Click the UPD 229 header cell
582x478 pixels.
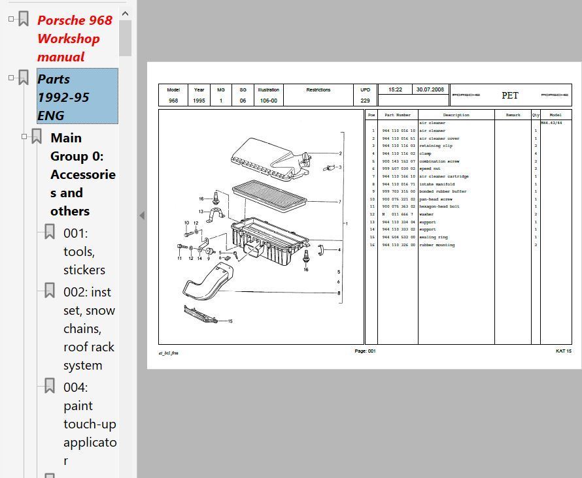366,95
